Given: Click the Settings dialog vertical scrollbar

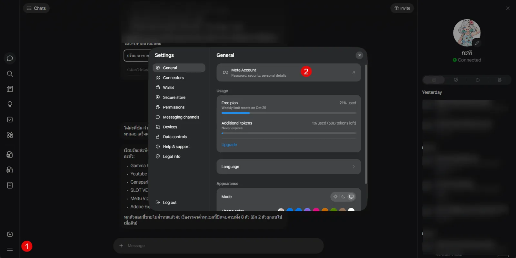Looking at the screenshot, I should (x=366, y=124).
